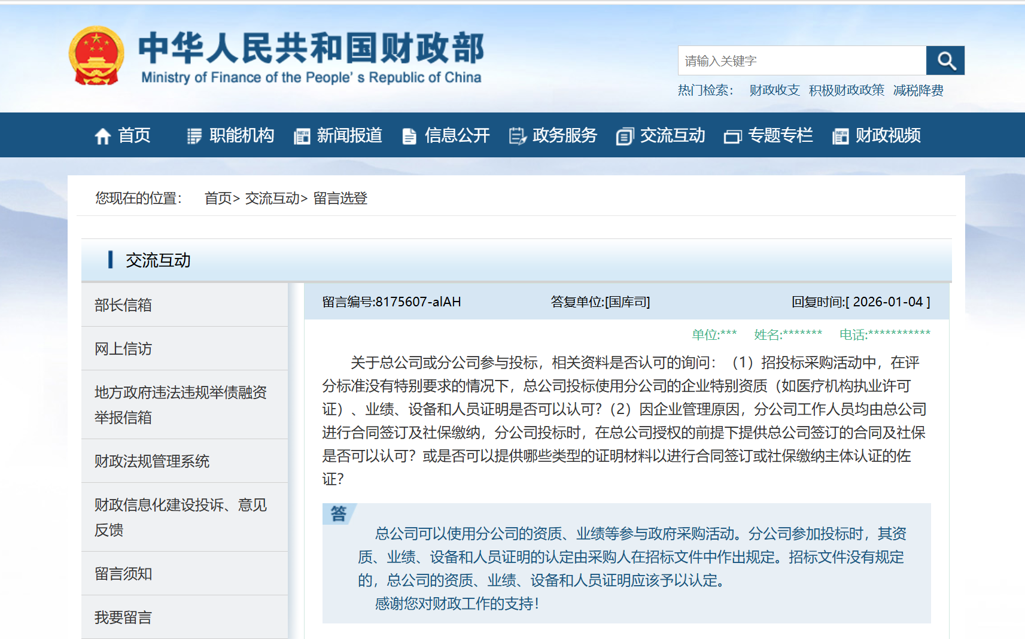
Task: Open 留言须知 in the sidebar
Action: tap(184, 574)
